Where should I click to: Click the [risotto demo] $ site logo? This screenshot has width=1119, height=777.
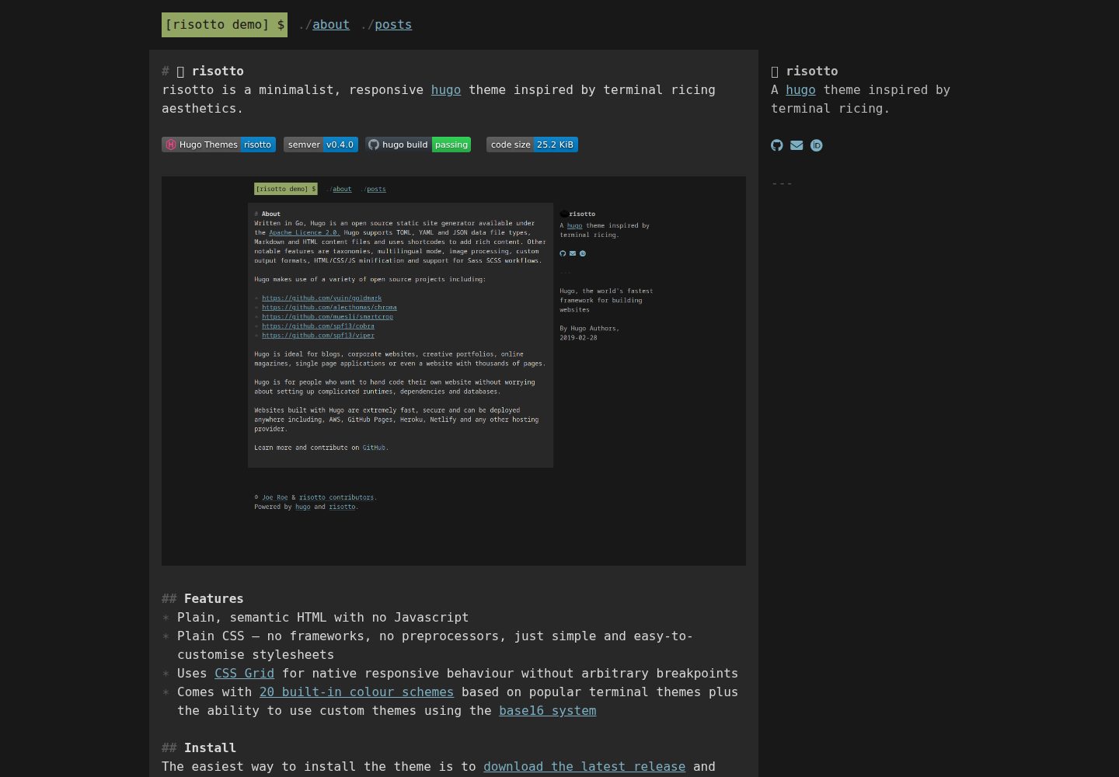coord(225,25)
